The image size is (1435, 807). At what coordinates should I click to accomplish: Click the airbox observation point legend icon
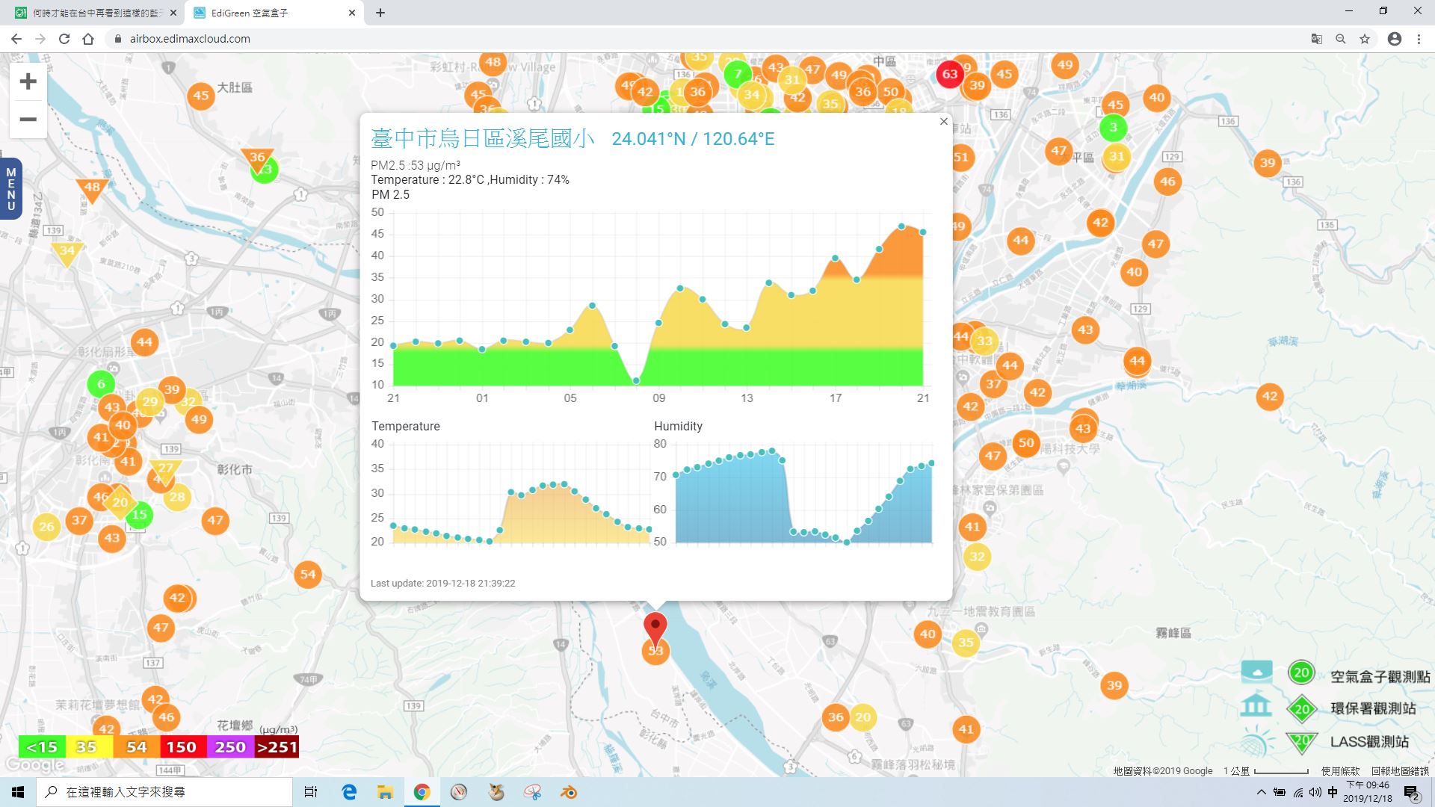tap(1301, 672)
